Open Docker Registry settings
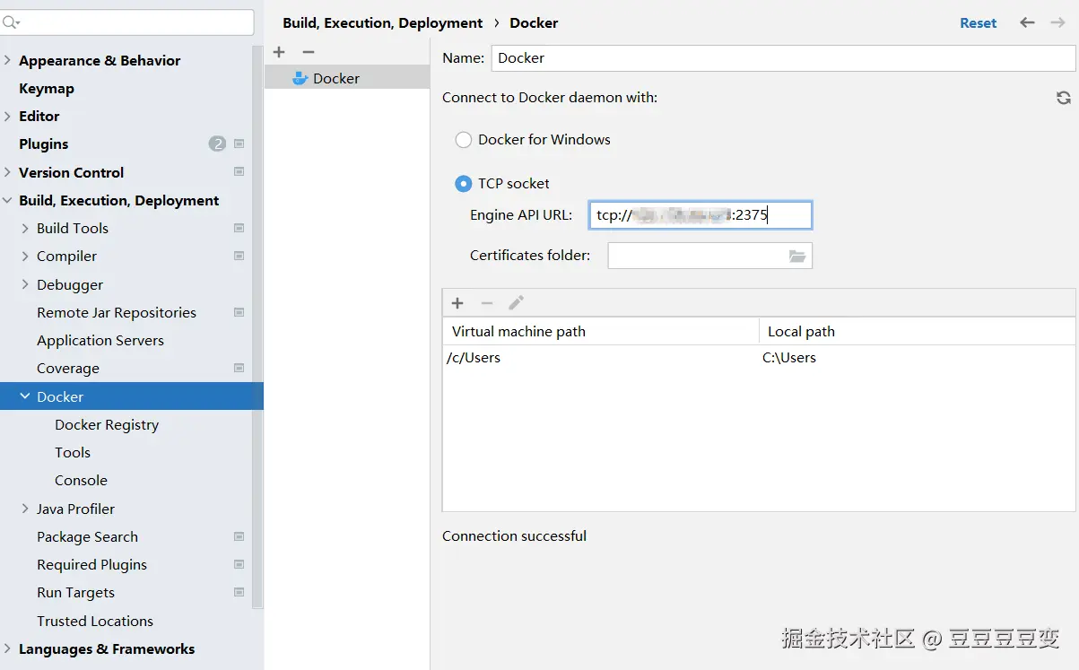Screen dimensions: 1079x670 click(107, 424)
